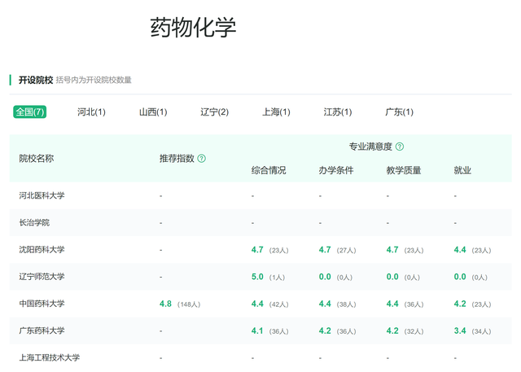Image resolution: width=521 pixels, height=372 pixels.
Task: Click the (34人) count for 广东药科大学
Action: [481, 331]
